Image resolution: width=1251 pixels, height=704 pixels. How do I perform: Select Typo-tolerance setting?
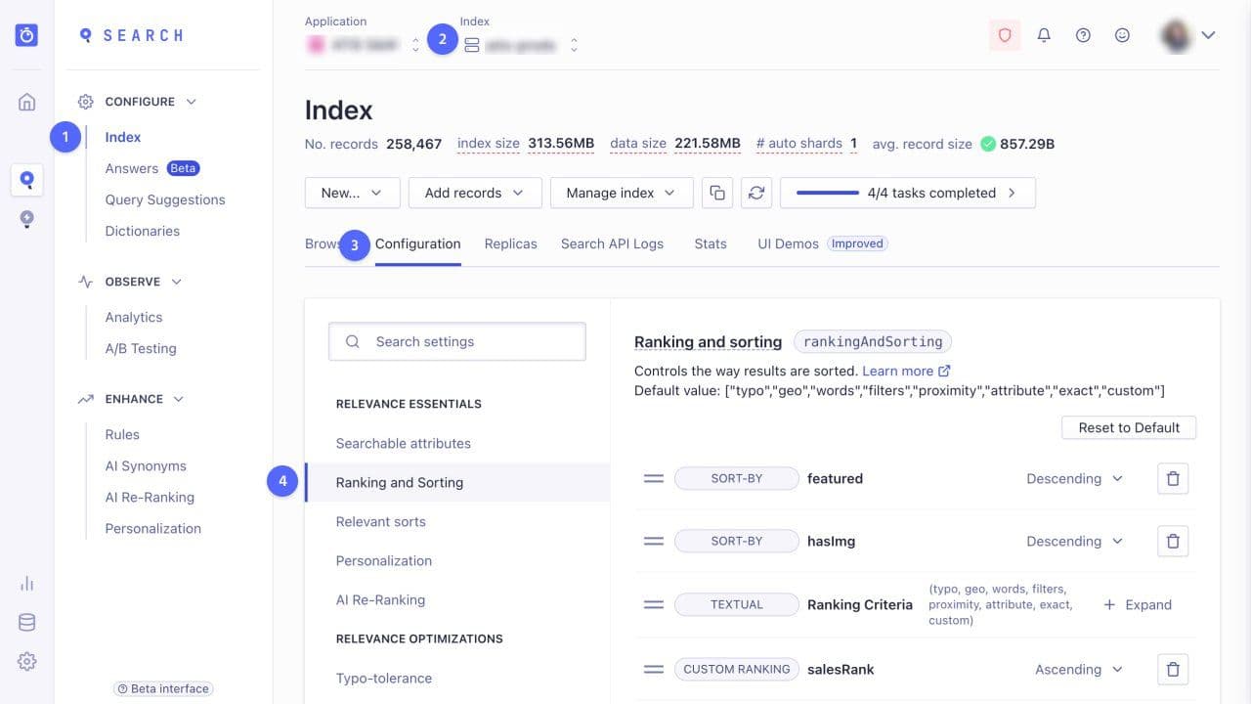(384, 679)
